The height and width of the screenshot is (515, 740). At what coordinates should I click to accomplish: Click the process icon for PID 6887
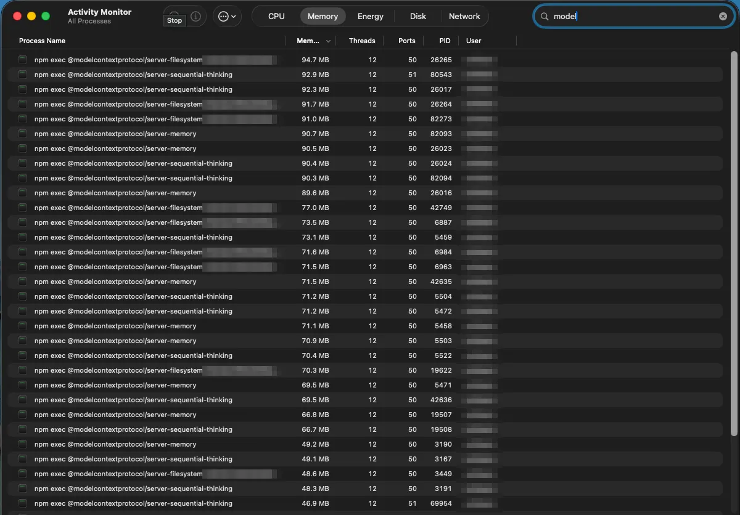(23, 222)
